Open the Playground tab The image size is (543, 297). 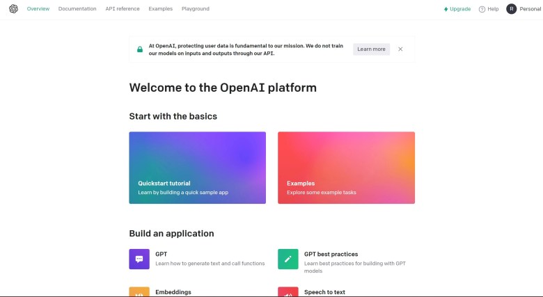[x=196, y=8]
